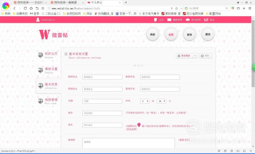Screen dimensions: 255x154
Task: Click the cloud sync icon in browser toolbar
Action: pos(238,8)
